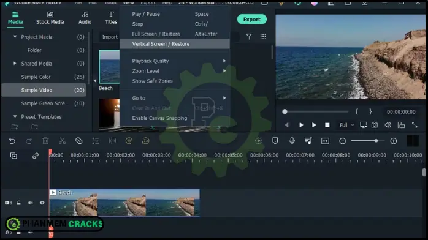Click the play frame-by-frame button
Viewport: 428px width, 240px height.
300,125
